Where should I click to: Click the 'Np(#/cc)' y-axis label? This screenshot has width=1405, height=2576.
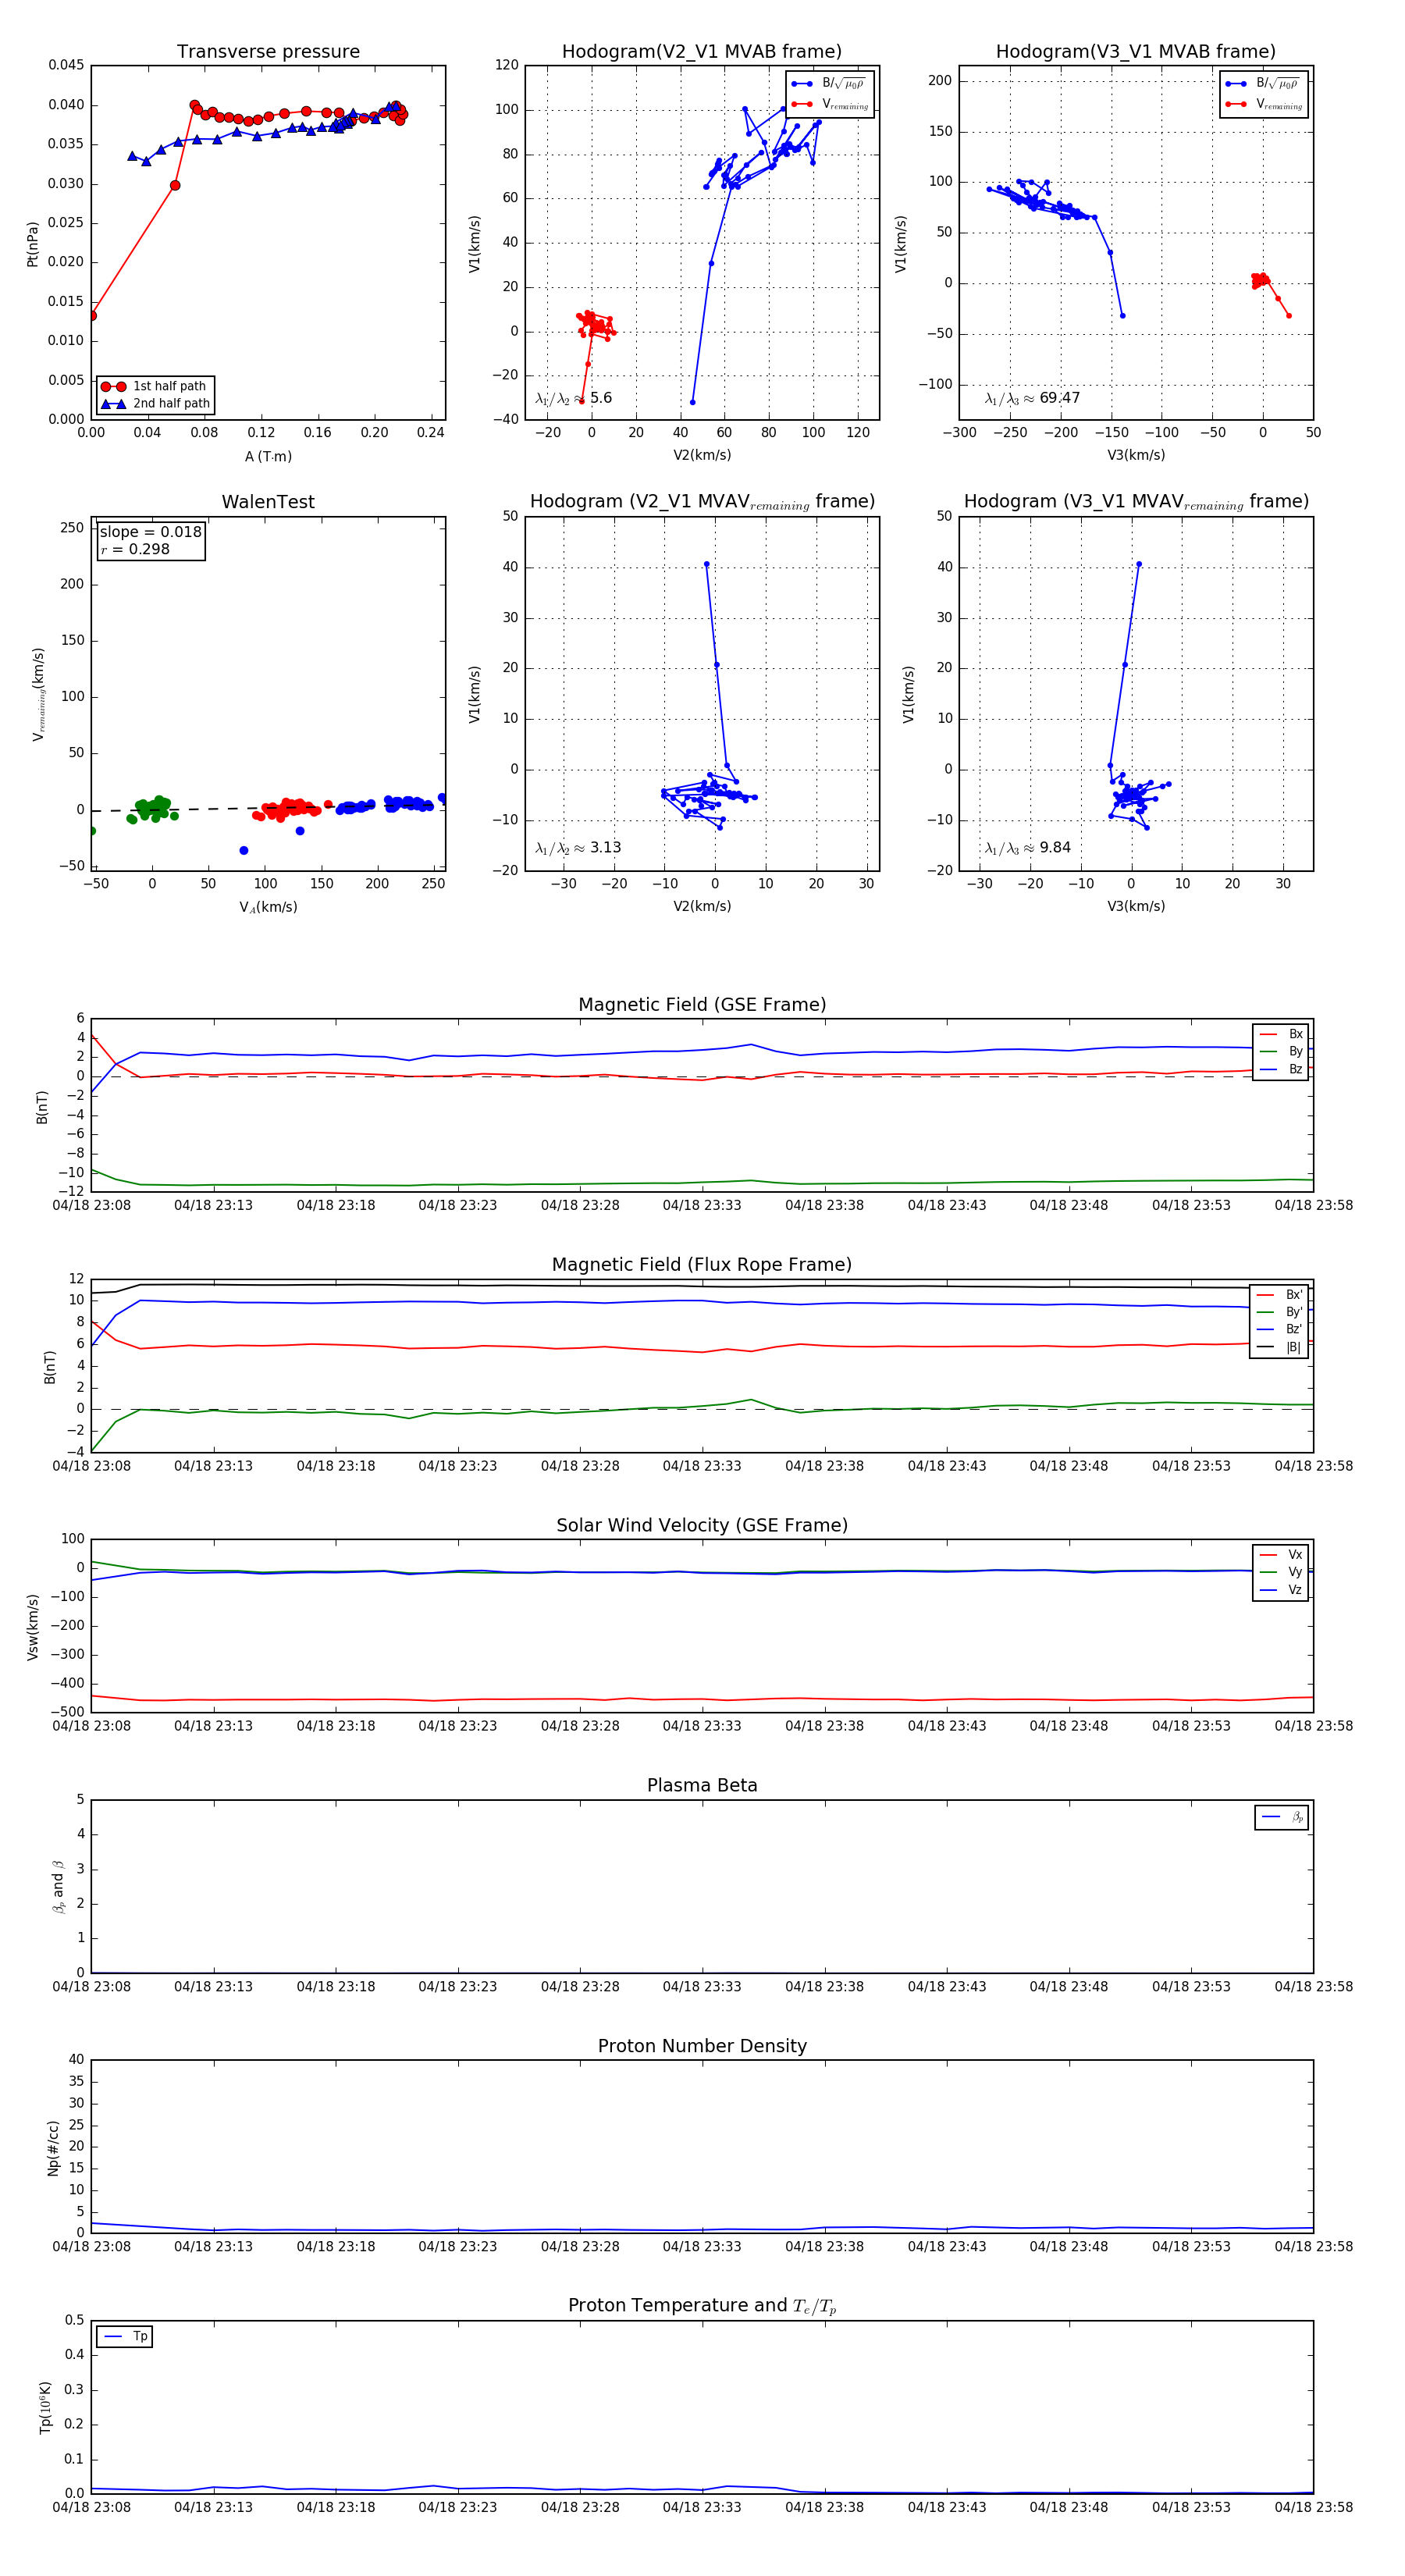[53, 2147]
